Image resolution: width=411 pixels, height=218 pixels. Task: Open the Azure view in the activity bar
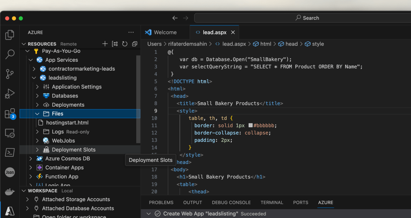point(10,211)
